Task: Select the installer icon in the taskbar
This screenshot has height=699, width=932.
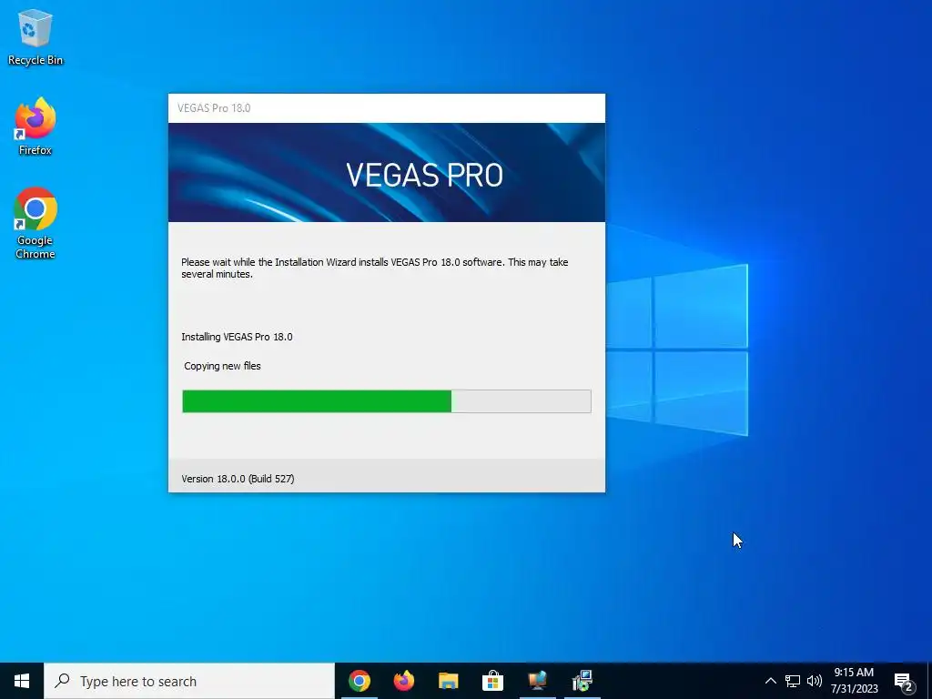Action: 582,681
